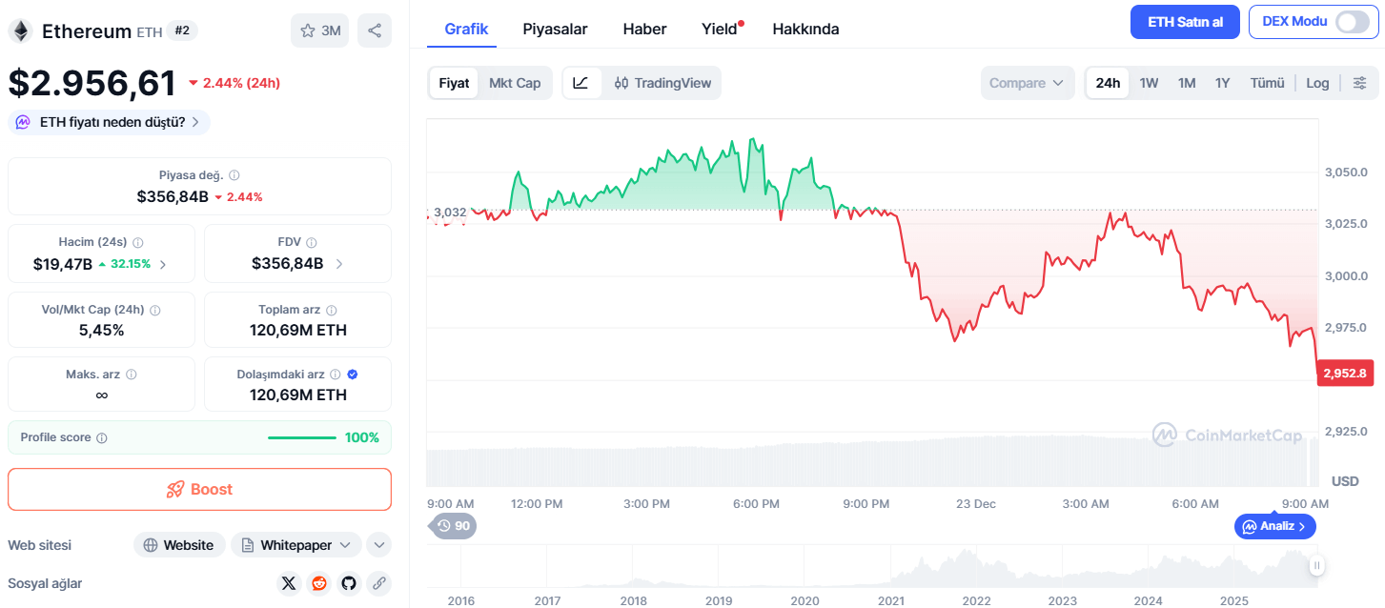Select the Mkt Cap chart mode
Viewport: 1385px width, 608px height.
515,83
